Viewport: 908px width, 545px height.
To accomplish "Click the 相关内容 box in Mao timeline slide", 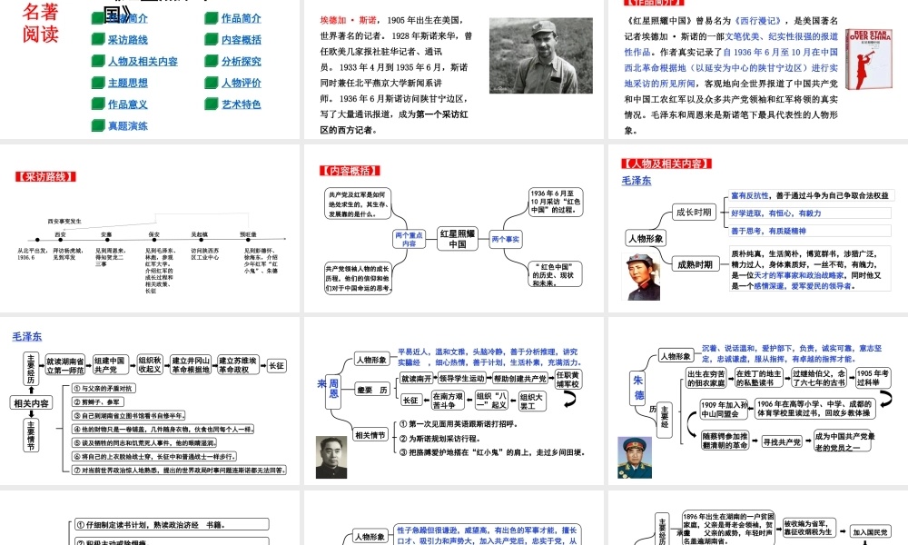I will click(x=31, y=403).
